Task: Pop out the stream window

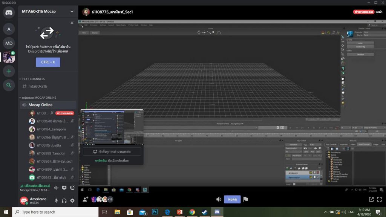Action: pyautogui.click(x=371, y=199)
